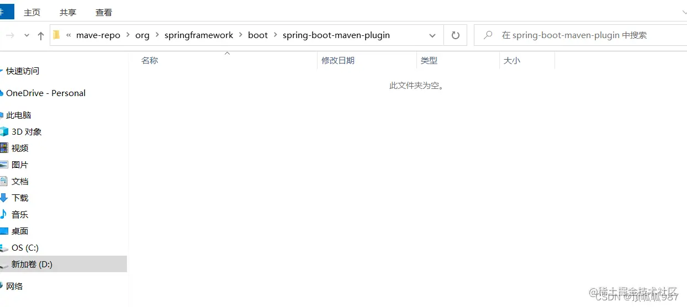Click the 快速访问 star icon

click(2, 71)
